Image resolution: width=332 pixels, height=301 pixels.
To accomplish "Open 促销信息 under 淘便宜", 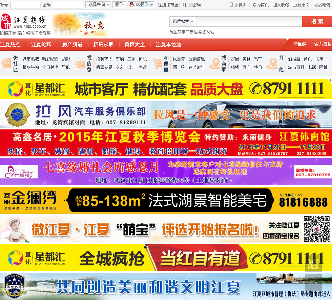I will [x=197, y=59].
